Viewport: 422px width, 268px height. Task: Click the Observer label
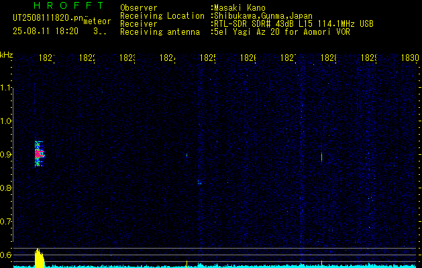coord(139,7)
